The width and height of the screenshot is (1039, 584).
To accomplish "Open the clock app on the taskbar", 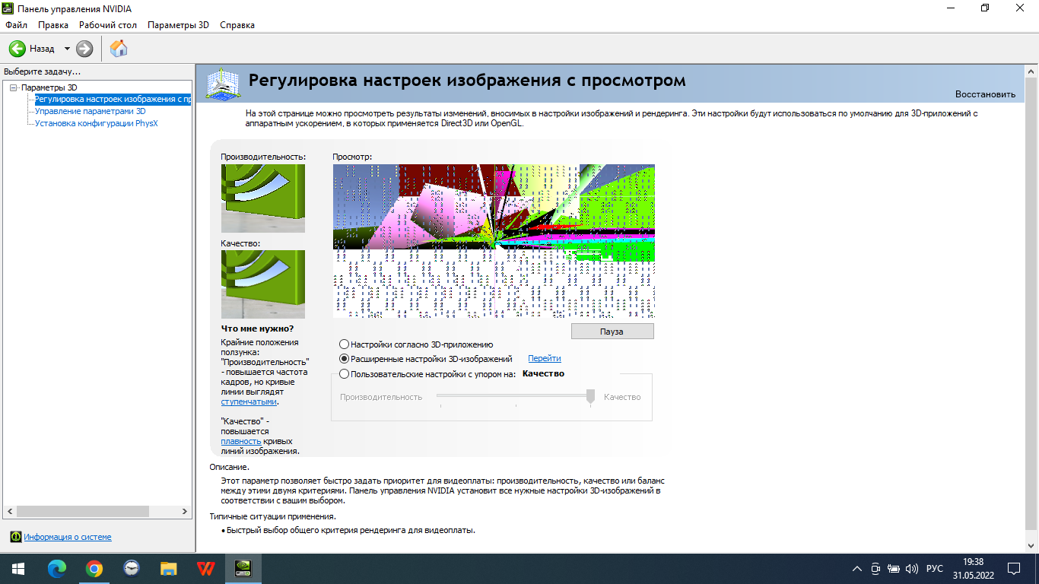I will [132, 569].
